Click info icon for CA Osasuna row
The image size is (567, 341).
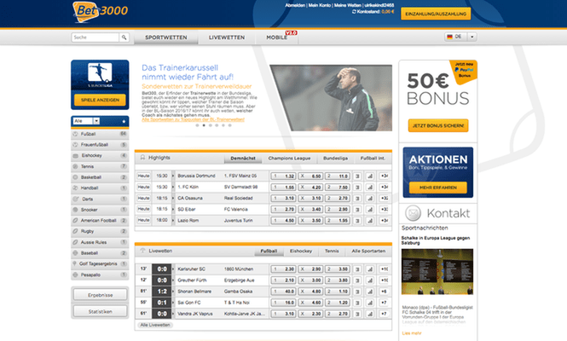tap(357, 199)
